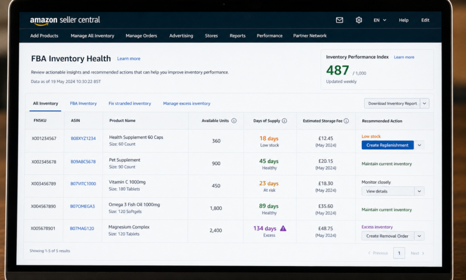Viewport: 466px width, 280px height.
Task: Open the Advertising menu
Action: (x=181, y=36)
